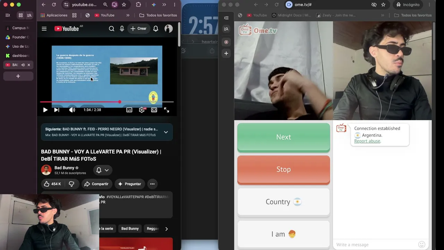Click the green Next button on Ome.tv
The width and height of the screenshot is (444, 250).
283,137
